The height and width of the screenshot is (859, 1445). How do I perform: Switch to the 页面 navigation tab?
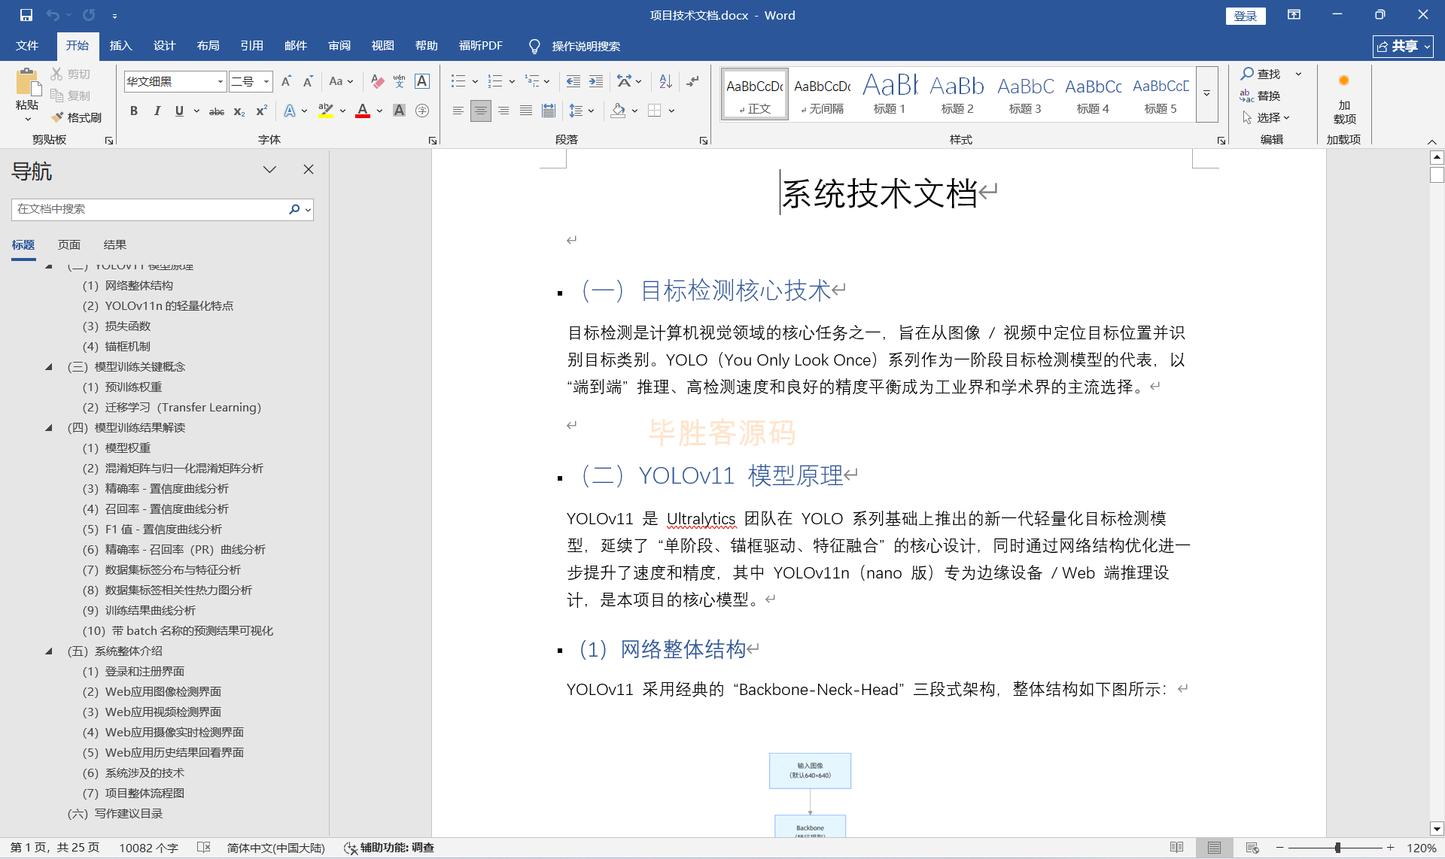pyautogui.click(x=69, y=244)
